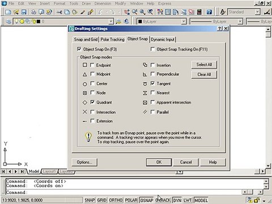Click the Plot Preview toolbar icon

coord(41,12)
